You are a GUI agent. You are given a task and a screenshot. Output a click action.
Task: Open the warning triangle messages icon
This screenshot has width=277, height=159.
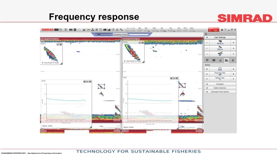point(222,30)
